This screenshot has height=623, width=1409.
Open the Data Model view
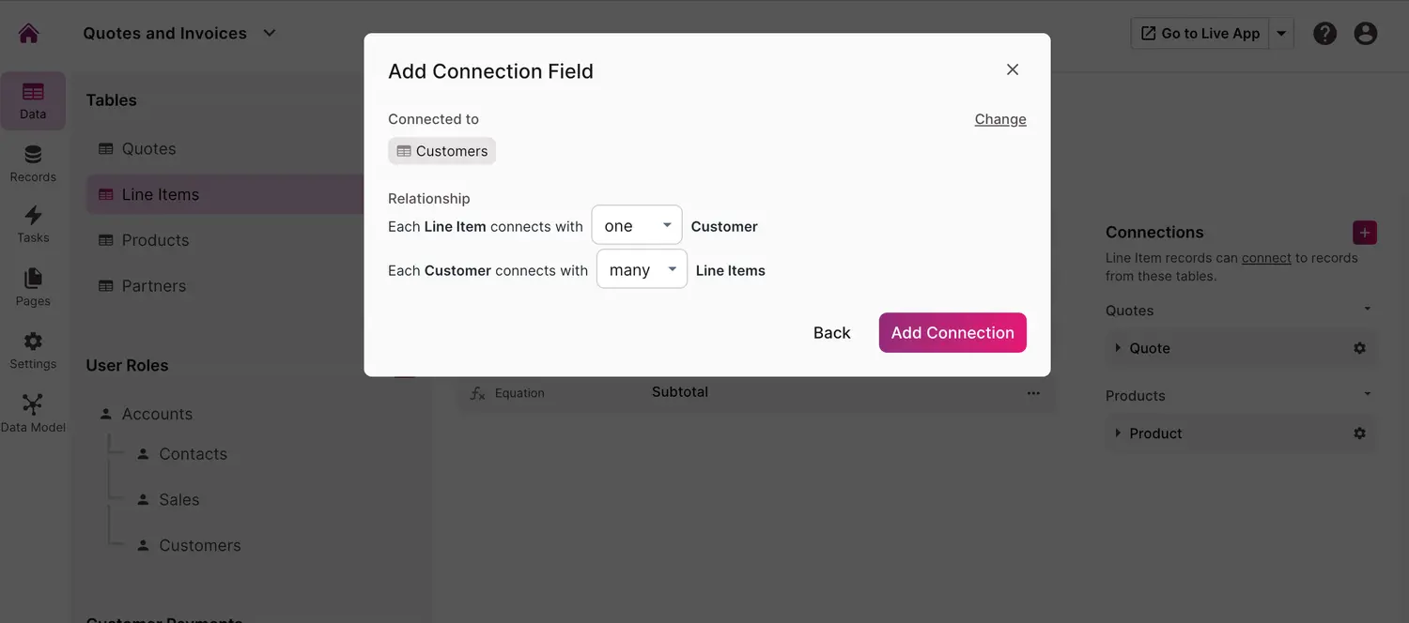coord(33,413)
